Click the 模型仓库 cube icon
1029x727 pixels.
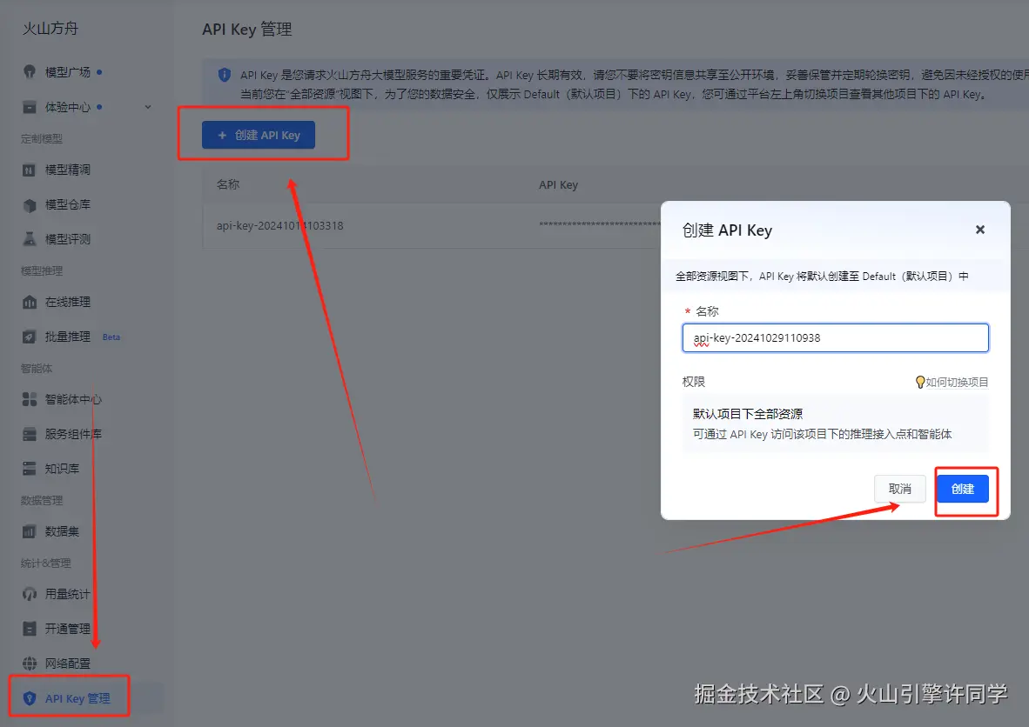click(30, 205)
